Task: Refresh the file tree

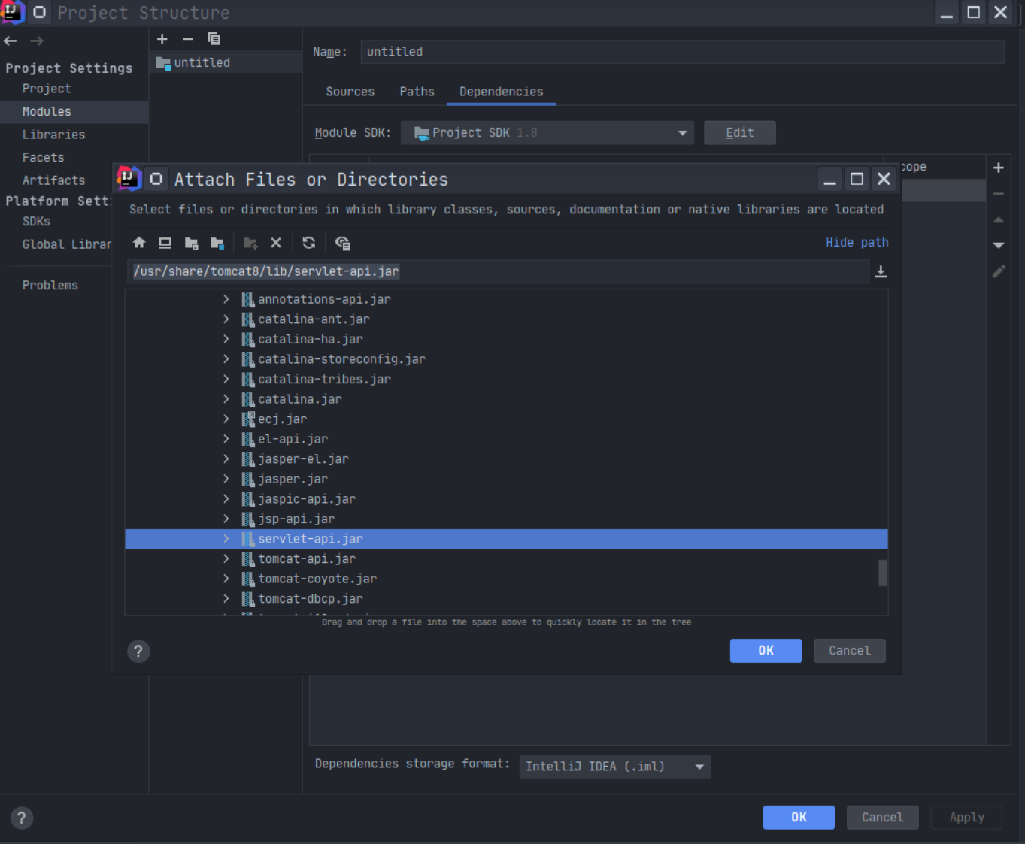Action: 308,243
